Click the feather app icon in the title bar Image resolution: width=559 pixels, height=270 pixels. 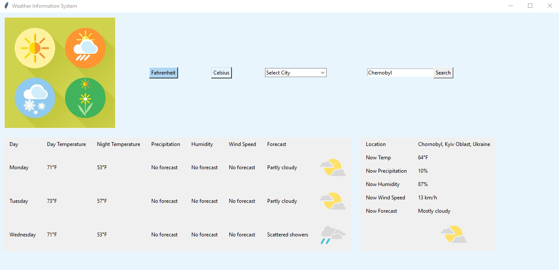[6, 6]
